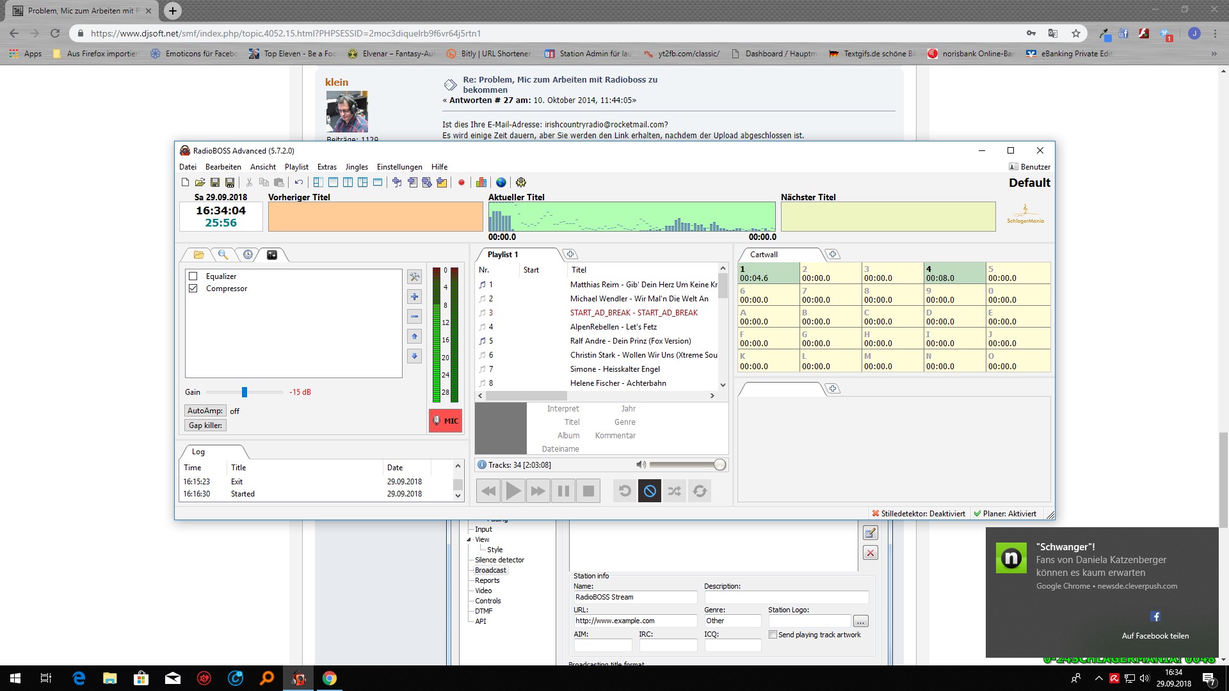The image size is (1229, 691).
Task: Open the Chrome three-dot menu
Action: 1215,33
